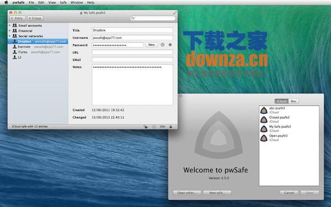Open the Apple menu

click(x=6, y=3)
